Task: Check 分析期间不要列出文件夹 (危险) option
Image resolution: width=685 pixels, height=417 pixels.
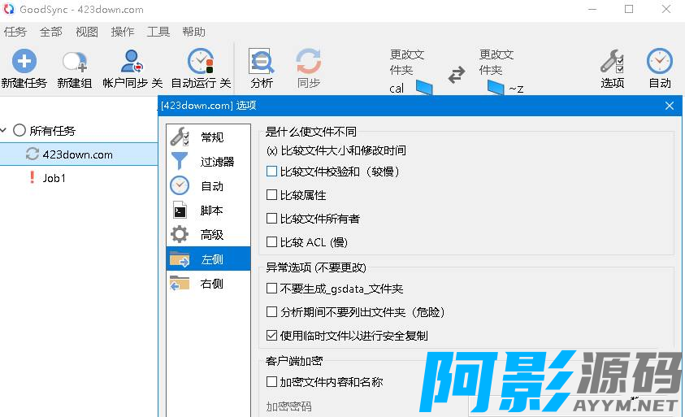Action: click(271, 311)
